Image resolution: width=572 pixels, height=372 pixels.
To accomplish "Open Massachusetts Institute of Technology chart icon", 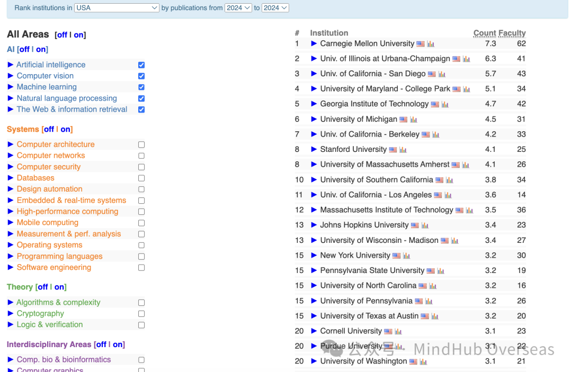I will tap(470, 210).
